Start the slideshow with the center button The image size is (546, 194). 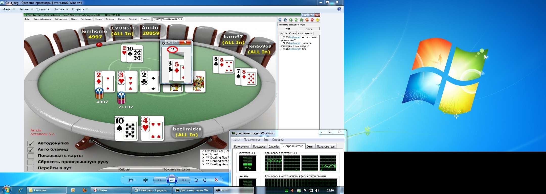coord(172,180)
